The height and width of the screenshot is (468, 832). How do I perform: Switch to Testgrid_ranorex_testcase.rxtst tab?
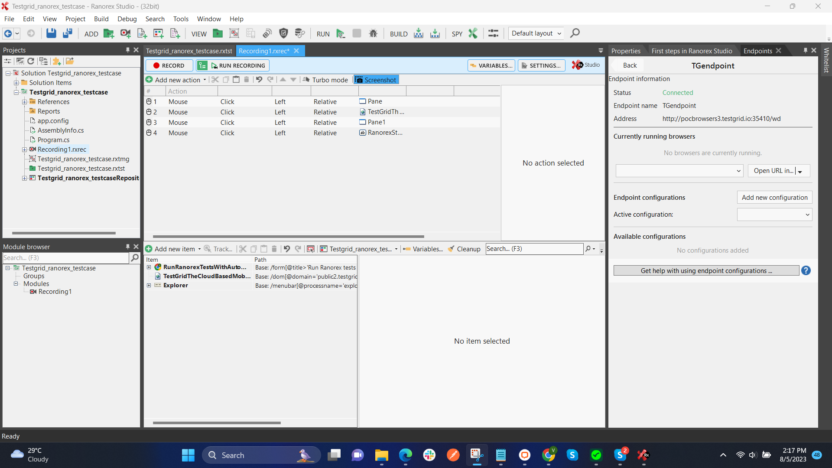pyautogui.click(x=189, y=51)
